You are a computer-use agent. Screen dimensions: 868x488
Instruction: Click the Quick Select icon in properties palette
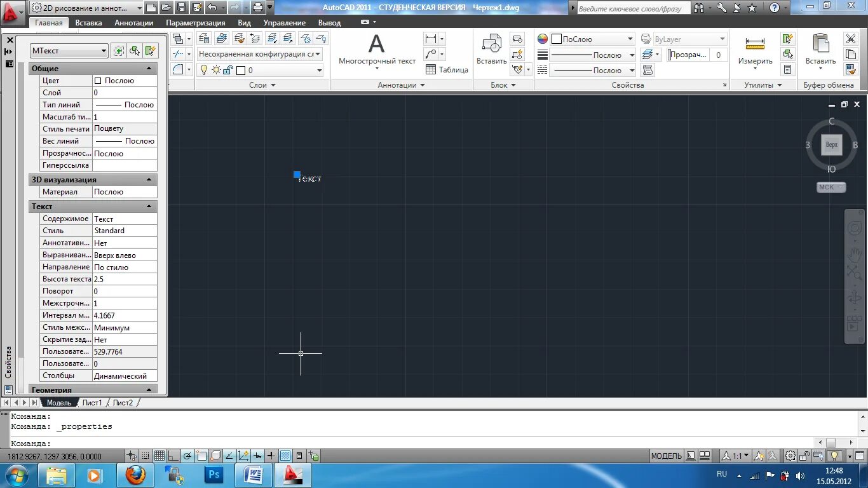click(150, 51)
